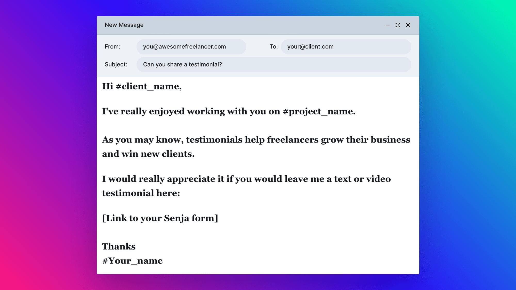The image size is (516, 290).
Task: Click the To: label
Action: [x=273, y=47]
